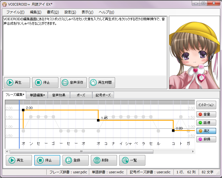Image resolution: width=222 pixels, height=178 pixels.
Task: Click the ラ mora label
Action: 143,144
